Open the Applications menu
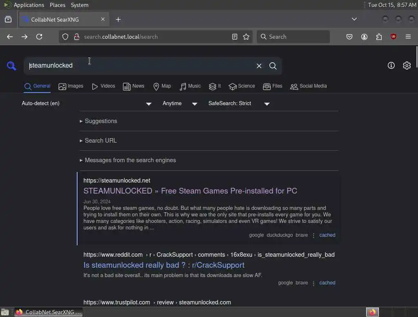The image size is (418, 317). tap(29, 5)
